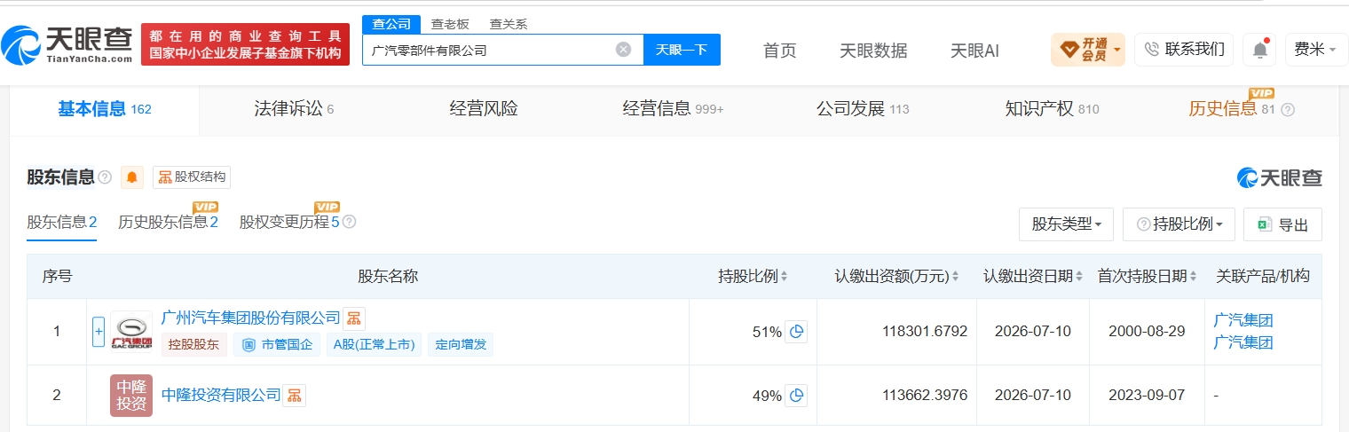Viewport: 1349px width, 432px height.
Task: Switch to the 查公司 search tab
Action: (391, 24)
